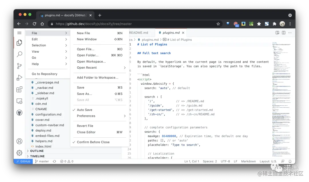This screenshot has height=182, width=309.
Task: Click the feedback icon in status bar
Action: point(283,161)
